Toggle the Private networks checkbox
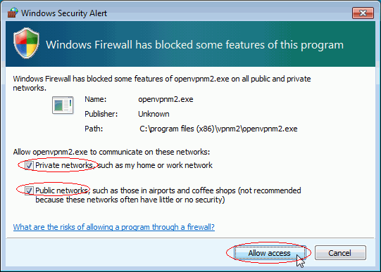Viewport: 381px width, 272px height. [29, 166]
